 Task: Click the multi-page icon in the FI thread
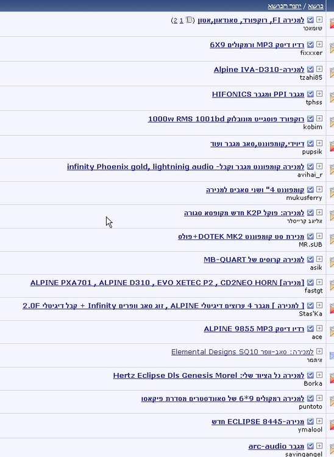[189, 20]
